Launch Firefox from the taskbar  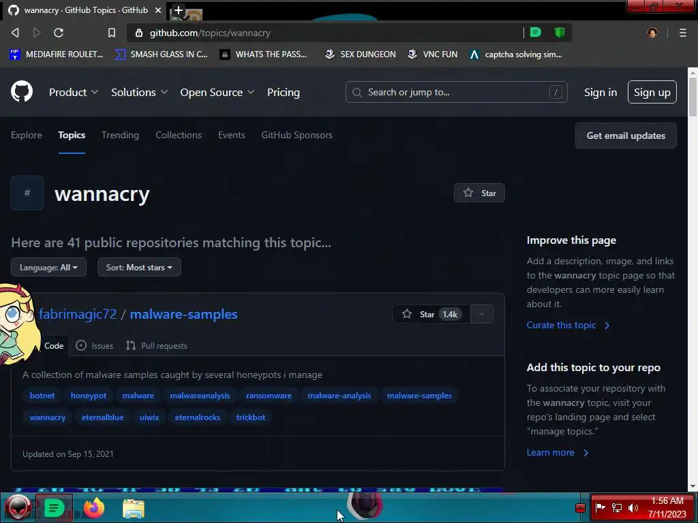point(94,508)
